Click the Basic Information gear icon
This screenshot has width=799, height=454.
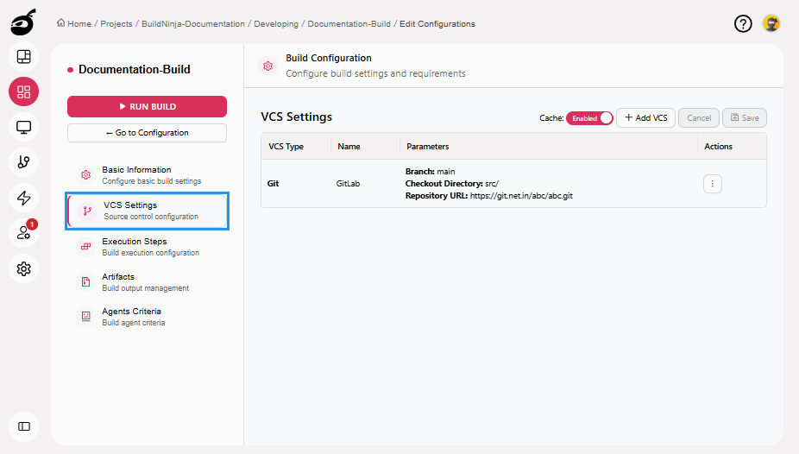pyautogui.click(x=85, y=174)
